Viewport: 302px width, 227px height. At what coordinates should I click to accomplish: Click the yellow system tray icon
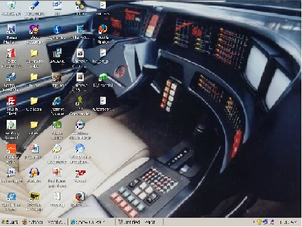click(259, 222)
